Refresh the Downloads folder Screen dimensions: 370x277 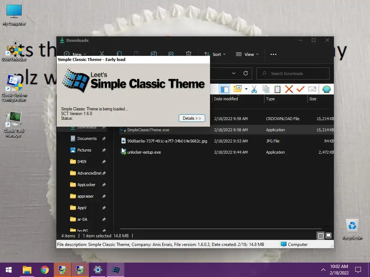click(246, 73)
